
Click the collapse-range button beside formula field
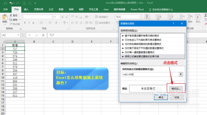click(x=181, y=74)
